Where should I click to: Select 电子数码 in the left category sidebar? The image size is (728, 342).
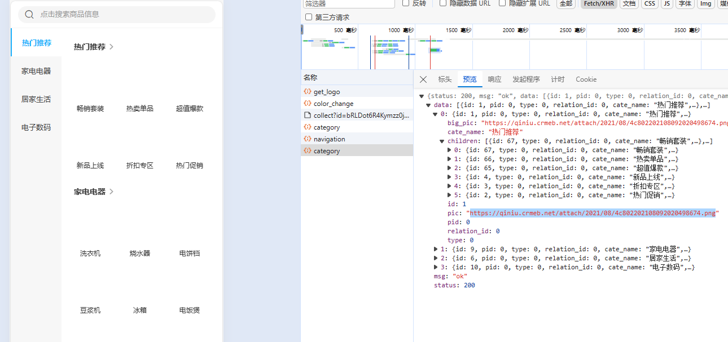click(x=36, y=127)
